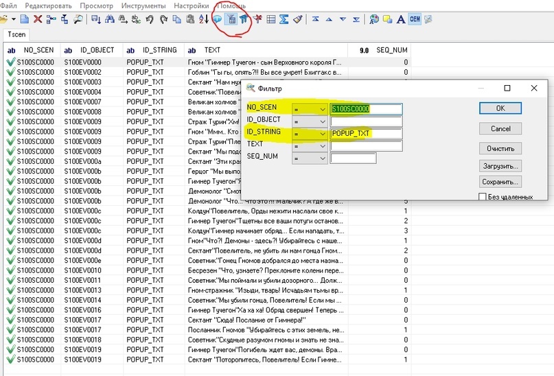Expand the ID_STRING operator dropdown
Image resolution: width=554 pixels, height=376 pixels.
point(322,133)
